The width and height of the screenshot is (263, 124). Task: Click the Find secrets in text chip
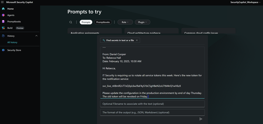click(120, 40)
